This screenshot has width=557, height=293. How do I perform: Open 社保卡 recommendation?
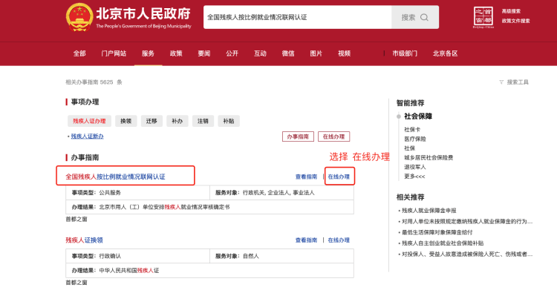pos(412,130)
